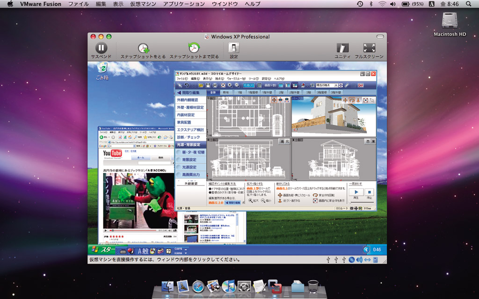Select two-pane screen split layout
Screen dimensions: 479x299
point(288,85)
